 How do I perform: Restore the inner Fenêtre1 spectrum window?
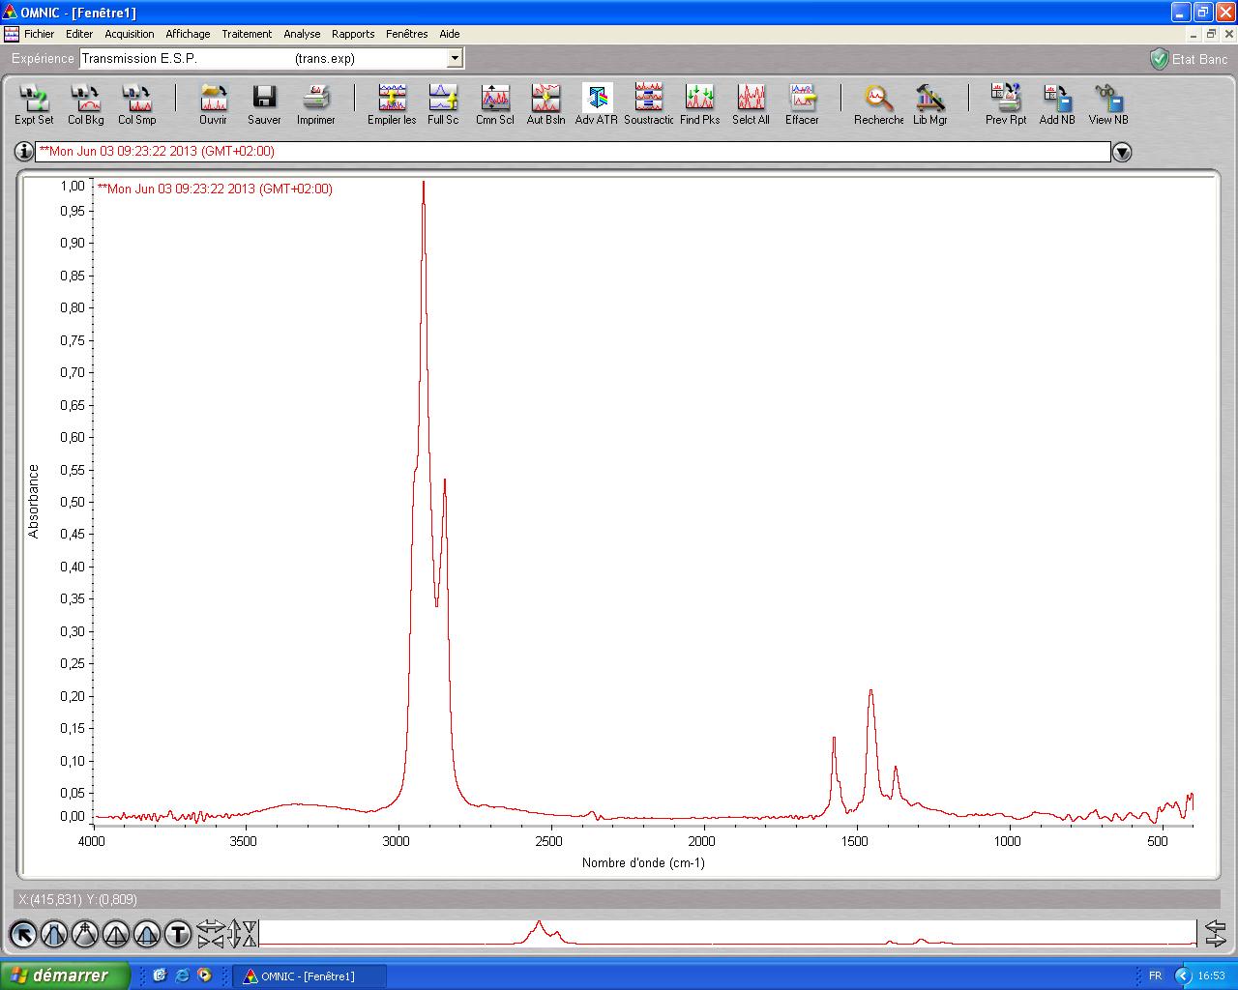coord(1211,34)
